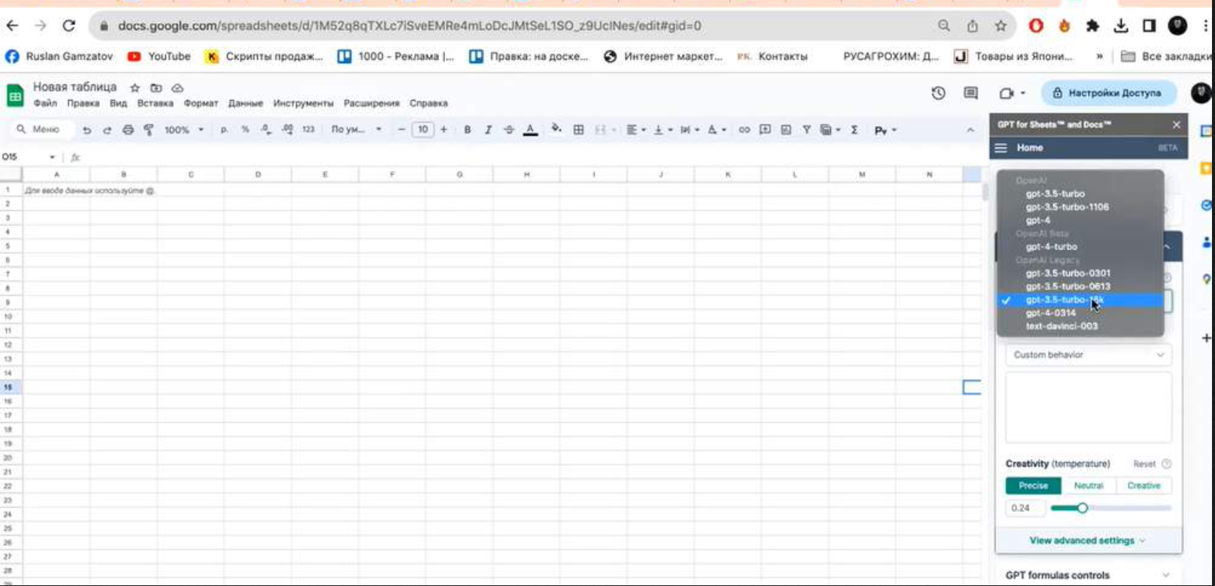Screen dimensions: 1215x586
Task: Star the document Новая таблица
Action: pyautogui.click(x=135, y=88)
